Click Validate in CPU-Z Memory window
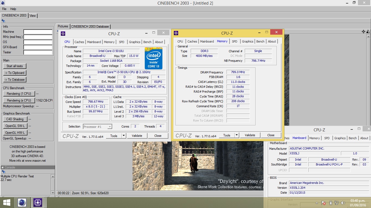This screenshot has height=208, width=371. coord(250,135)
